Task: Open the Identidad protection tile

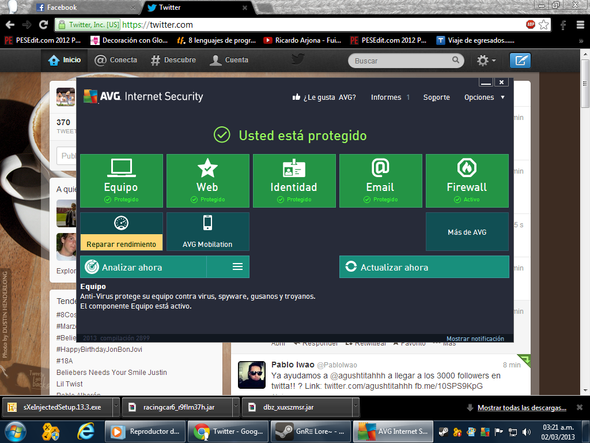Action: [294, 181]
